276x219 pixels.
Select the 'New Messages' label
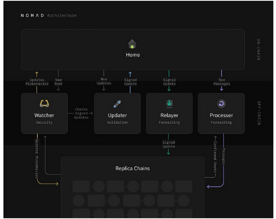[222, 82]
